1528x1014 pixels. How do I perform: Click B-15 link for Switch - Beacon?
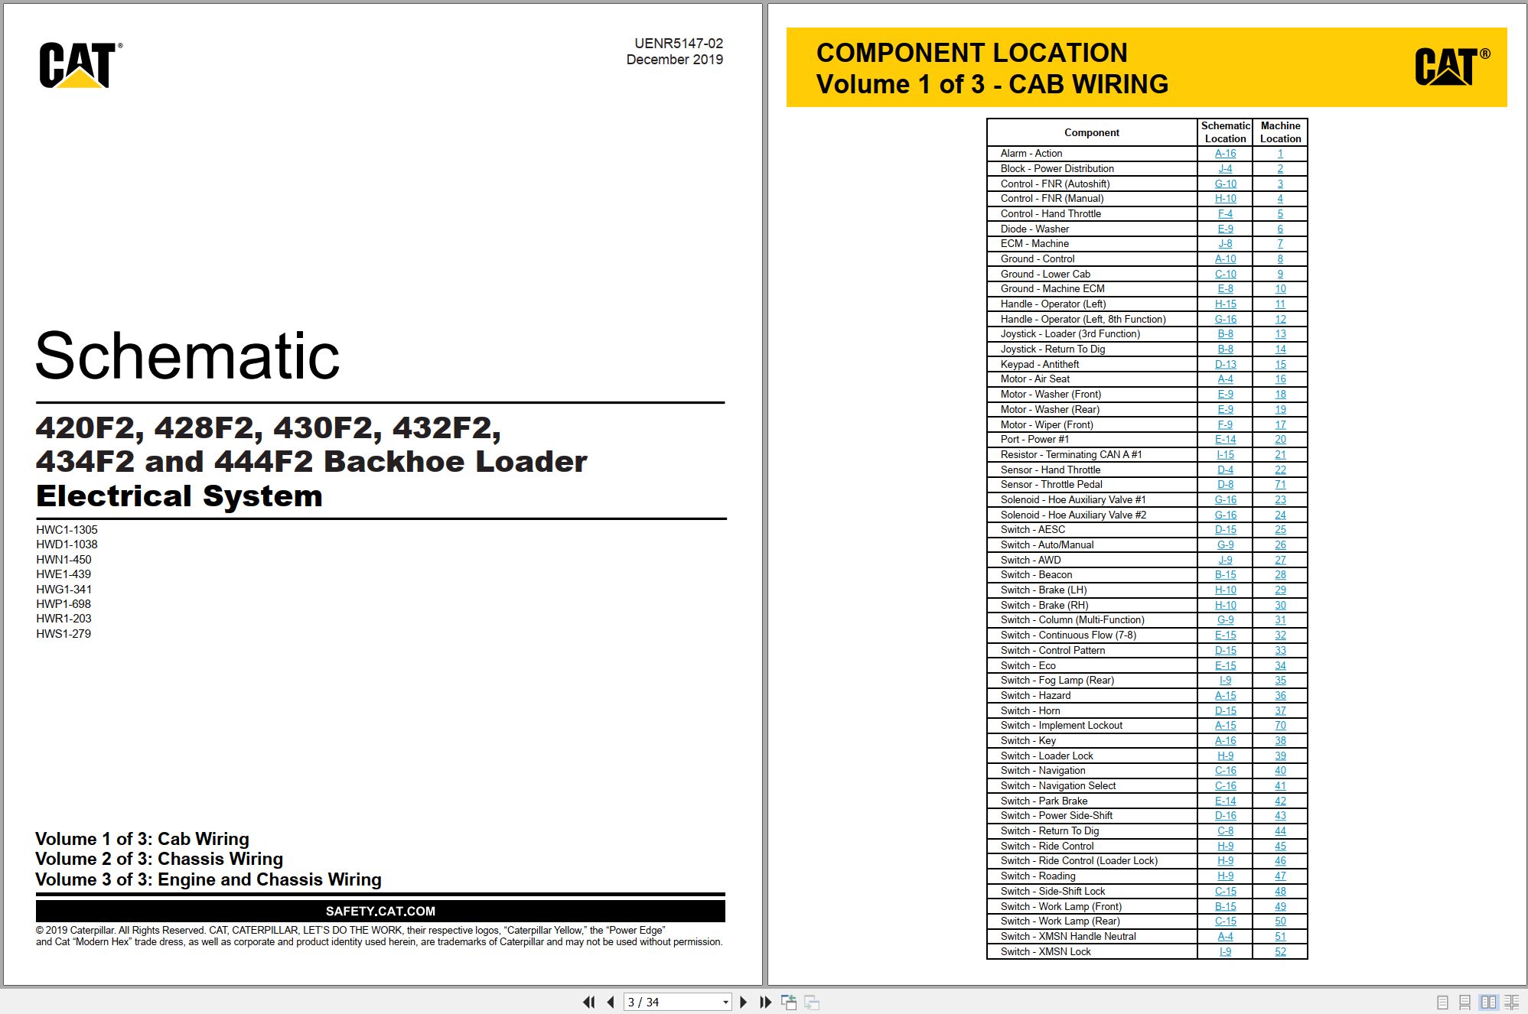pyautogui.click(x=1225, y=575)
